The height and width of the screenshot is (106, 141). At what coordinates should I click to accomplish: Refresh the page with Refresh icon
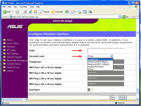pyautogui.click(x=30, y=12)
